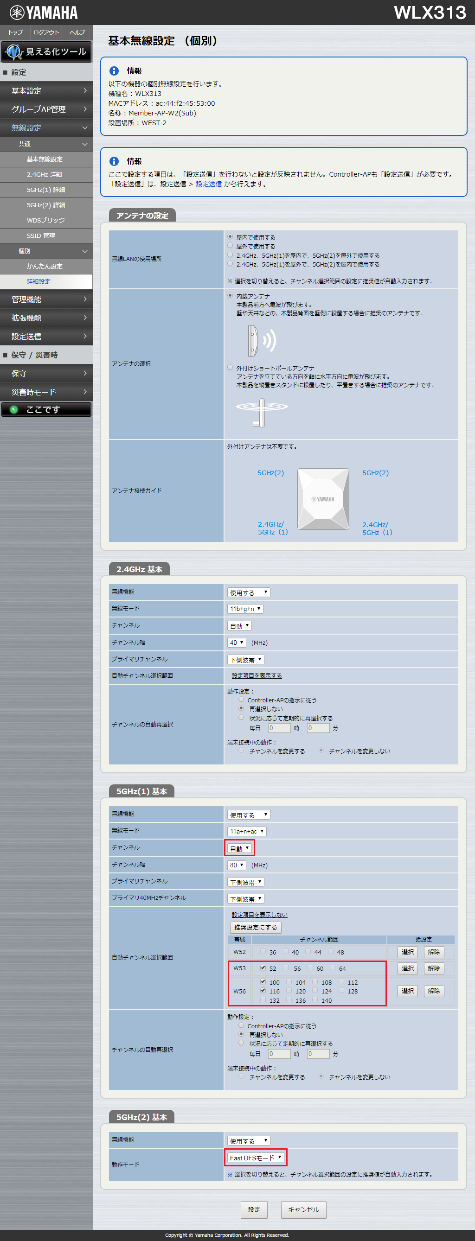Click 解除 button for W53 row

434,968
